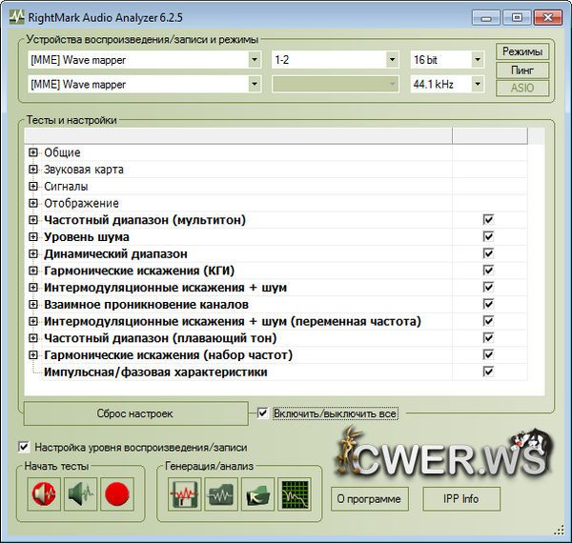Disable Настройка уровня воспроизведения/записи checkbox
This screenshot has width=572, height=543.
24,447
